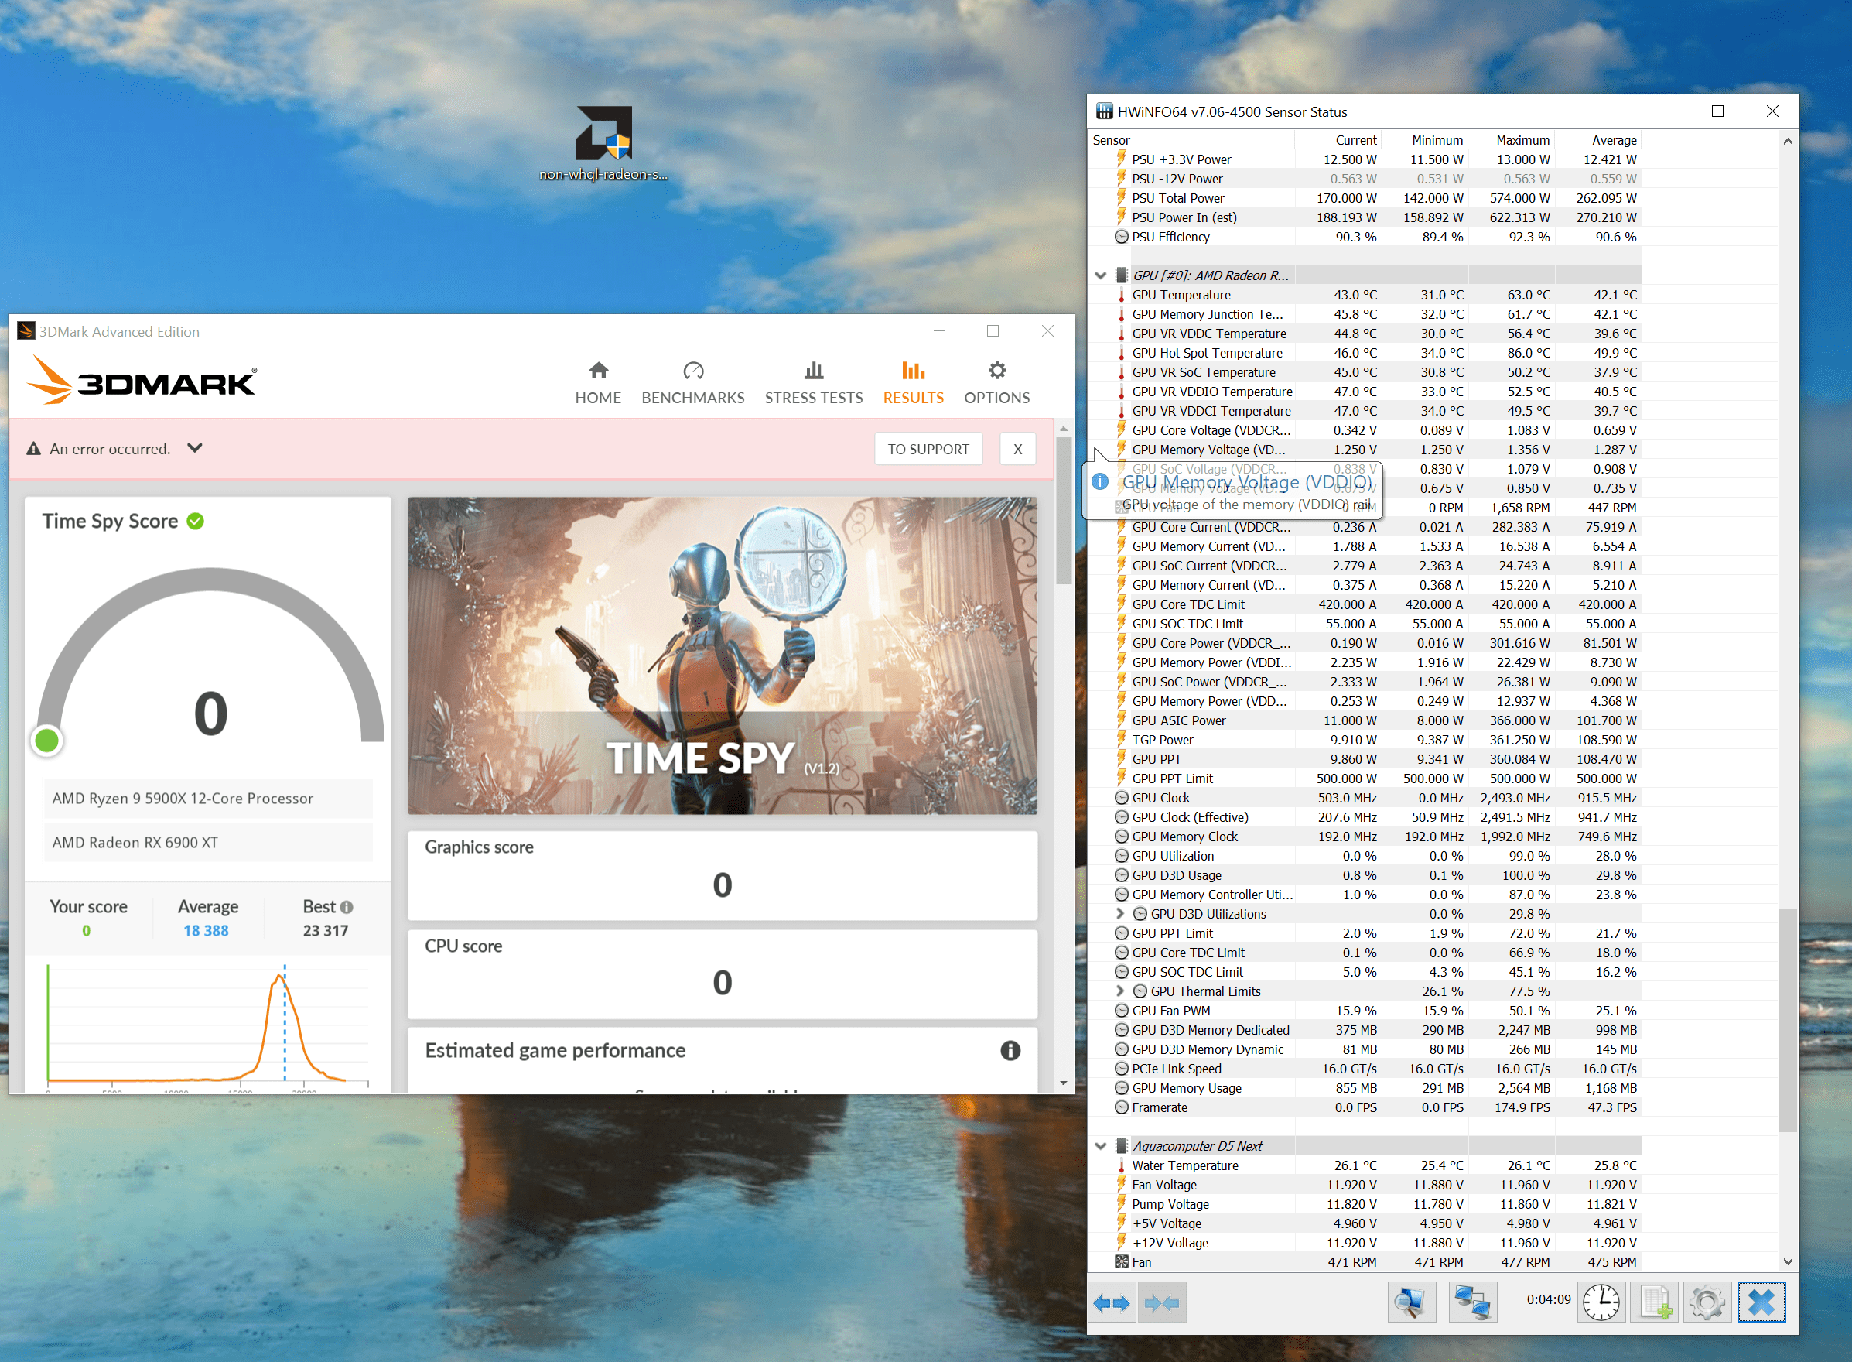1852x1362 pixels.
Task: Click the HOME house icon in 3DMark
Action: coord(598,370)
